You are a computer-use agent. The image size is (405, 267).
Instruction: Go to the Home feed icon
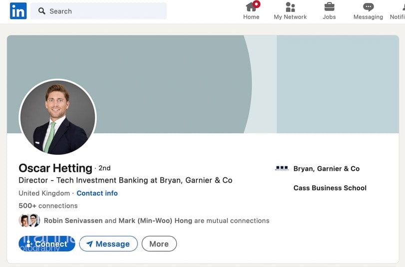pyautogui.click(x=251, y=7)
